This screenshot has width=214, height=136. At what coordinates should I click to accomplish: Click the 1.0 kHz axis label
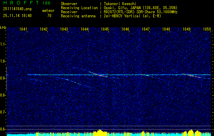pos(3,61)
